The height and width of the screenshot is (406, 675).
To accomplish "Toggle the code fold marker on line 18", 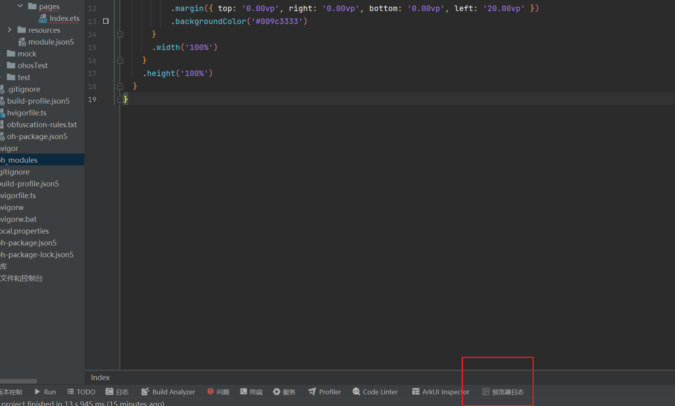I will click(x=120, y=86).
